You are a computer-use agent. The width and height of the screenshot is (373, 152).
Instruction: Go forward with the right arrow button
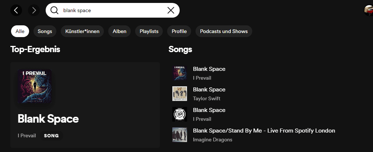tap(34, 10)
